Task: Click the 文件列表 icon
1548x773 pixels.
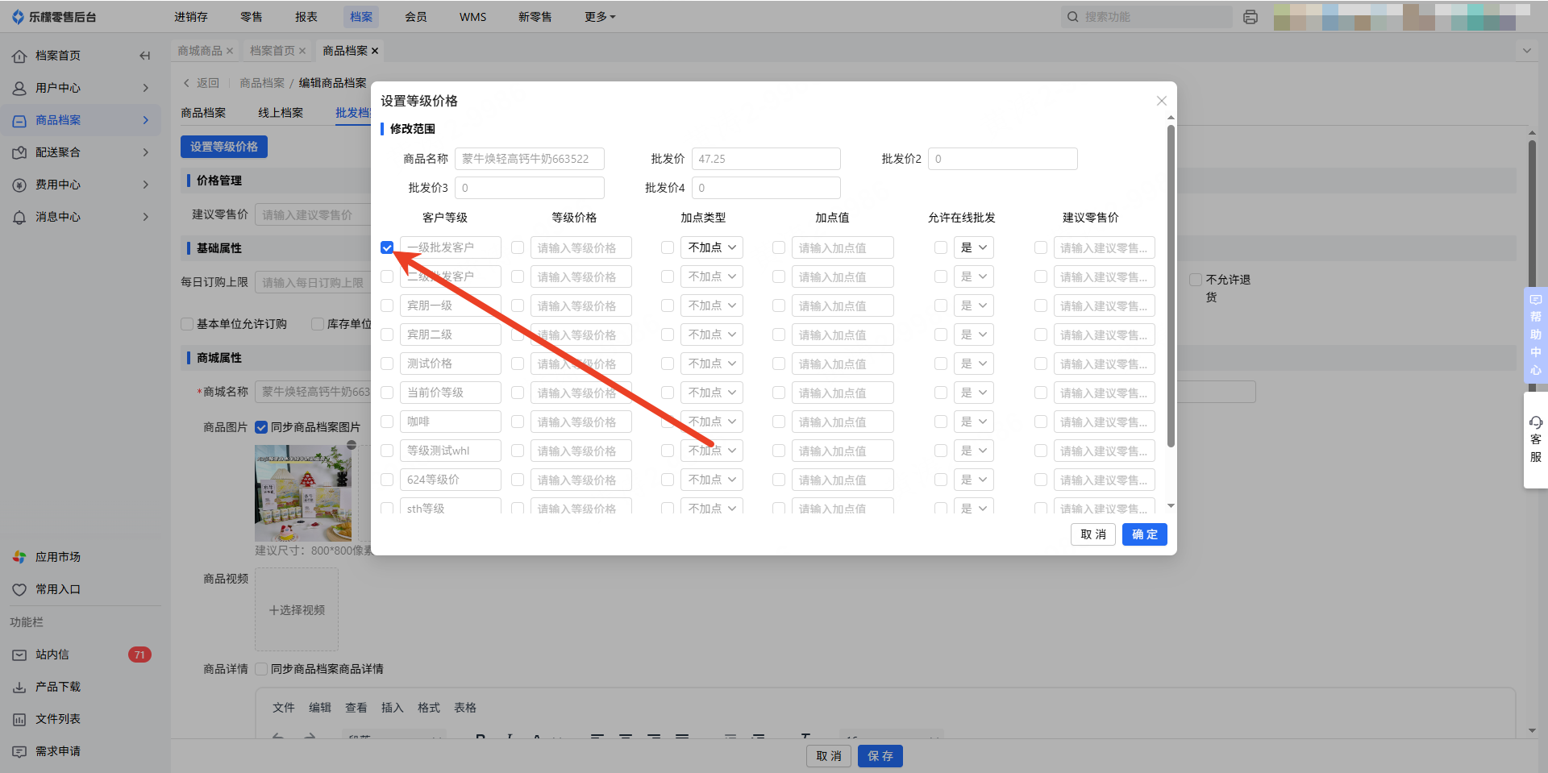Action: click(x=19, y=719)
